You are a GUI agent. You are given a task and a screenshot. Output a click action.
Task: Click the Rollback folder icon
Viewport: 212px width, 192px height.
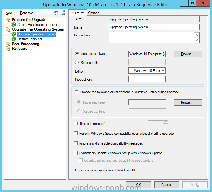(8, 49)
